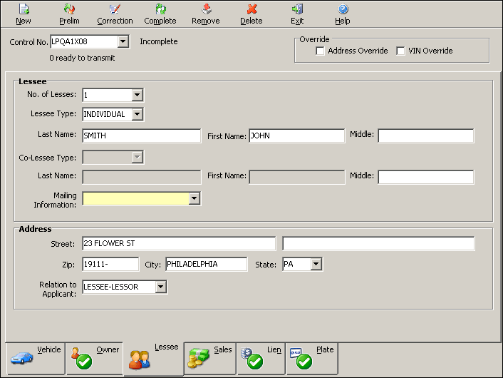Click the Plate tab checkmark icon

pyautogui.click(x=304, y=362)
